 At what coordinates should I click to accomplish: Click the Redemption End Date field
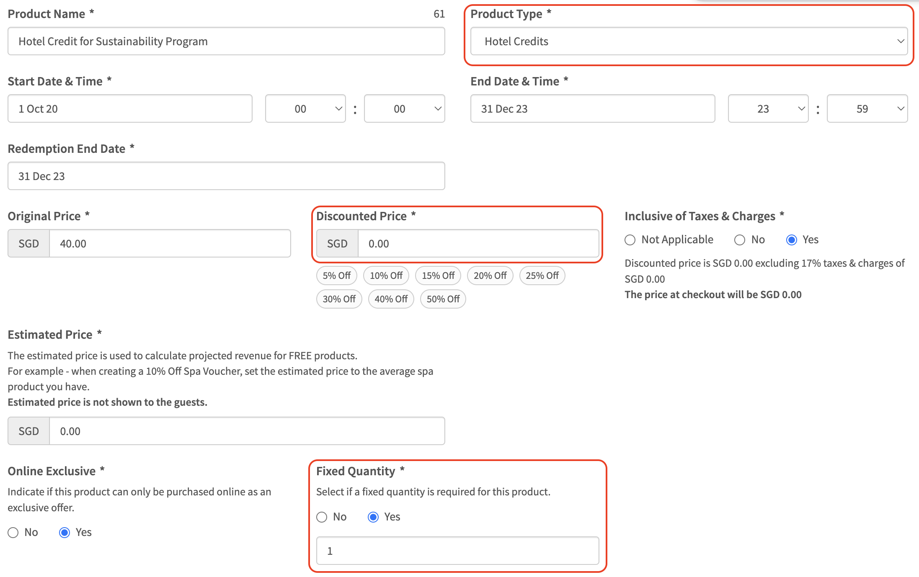point(226,176)
